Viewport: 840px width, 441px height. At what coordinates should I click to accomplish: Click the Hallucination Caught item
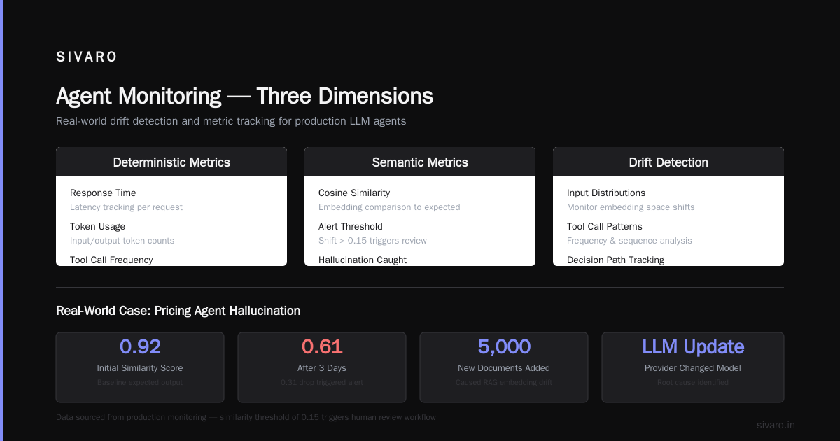(x=363, y=260)
